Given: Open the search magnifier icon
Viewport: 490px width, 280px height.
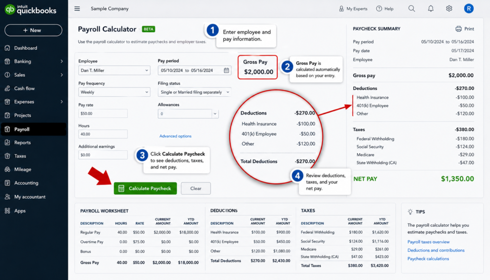Looking at the screenshot, I should [412, 9].
